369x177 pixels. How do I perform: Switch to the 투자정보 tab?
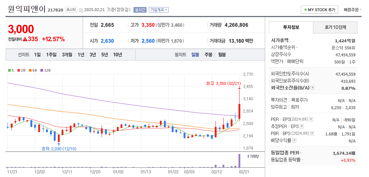pos(291,27)
